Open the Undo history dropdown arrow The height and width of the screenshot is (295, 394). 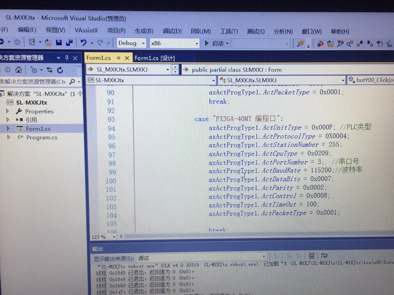tap(92, 43)
